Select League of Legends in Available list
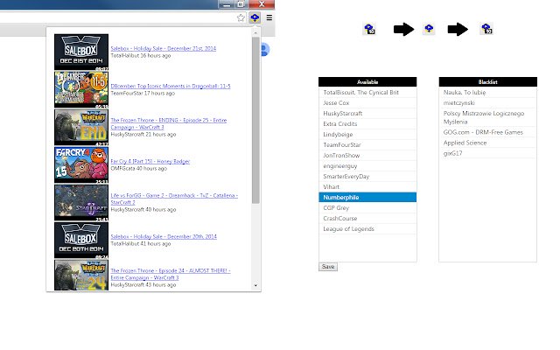The image size is (560, 350). (x=367, y=229)
